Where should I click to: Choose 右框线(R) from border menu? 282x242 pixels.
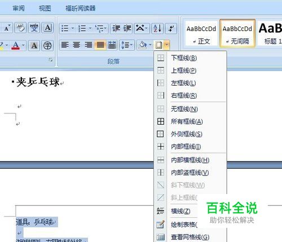(190, 95)
